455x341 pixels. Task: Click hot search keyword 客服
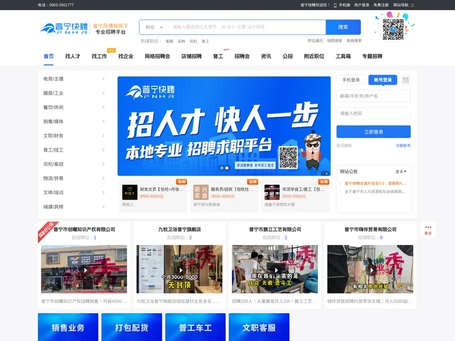click(x=169, y=42)
